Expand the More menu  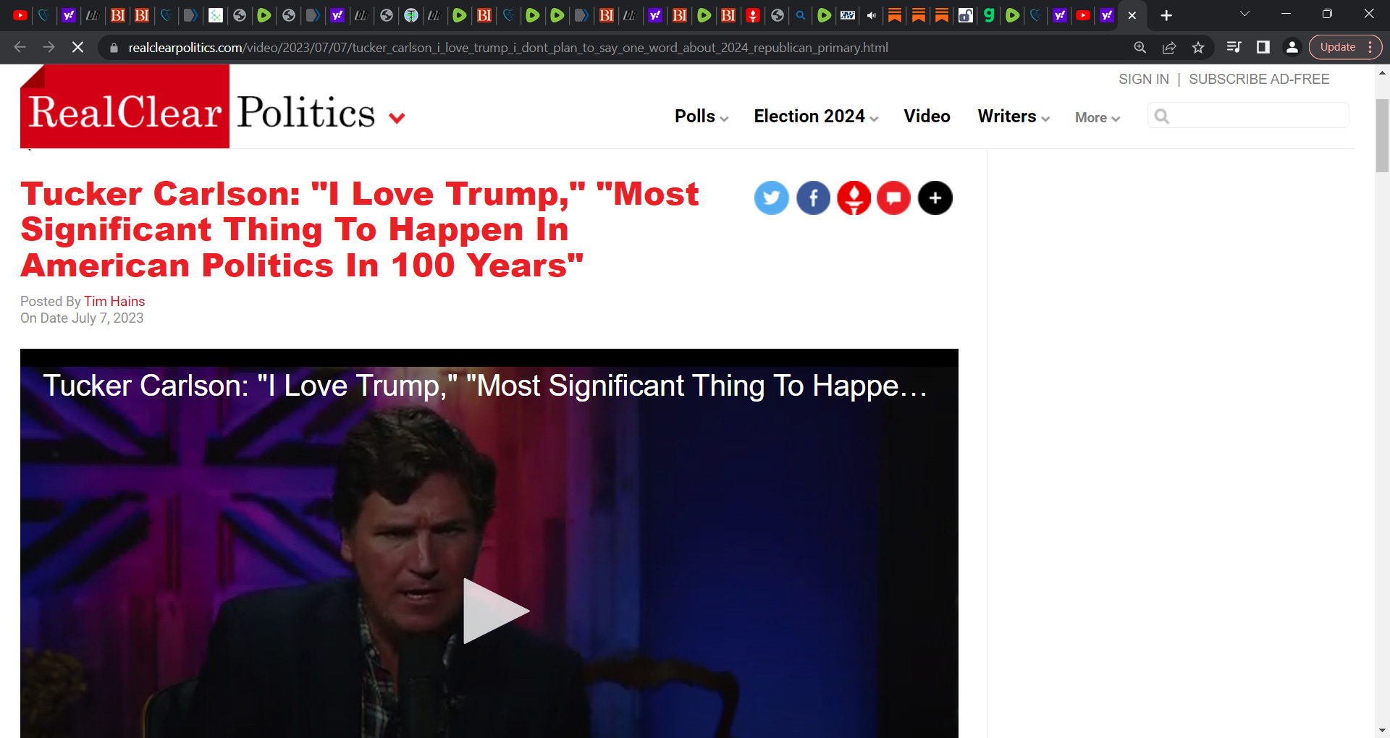click(x=1098, y=117)
